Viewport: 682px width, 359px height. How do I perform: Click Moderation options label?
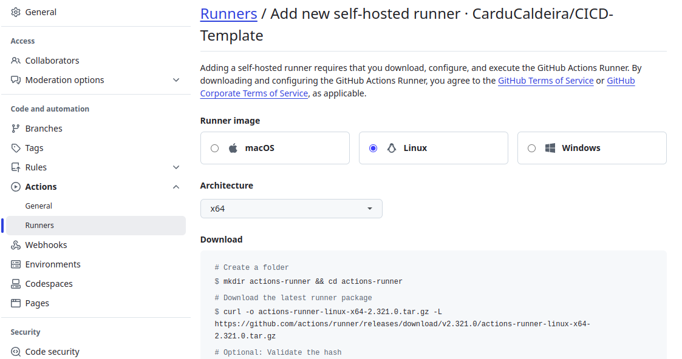click(64, 80)
